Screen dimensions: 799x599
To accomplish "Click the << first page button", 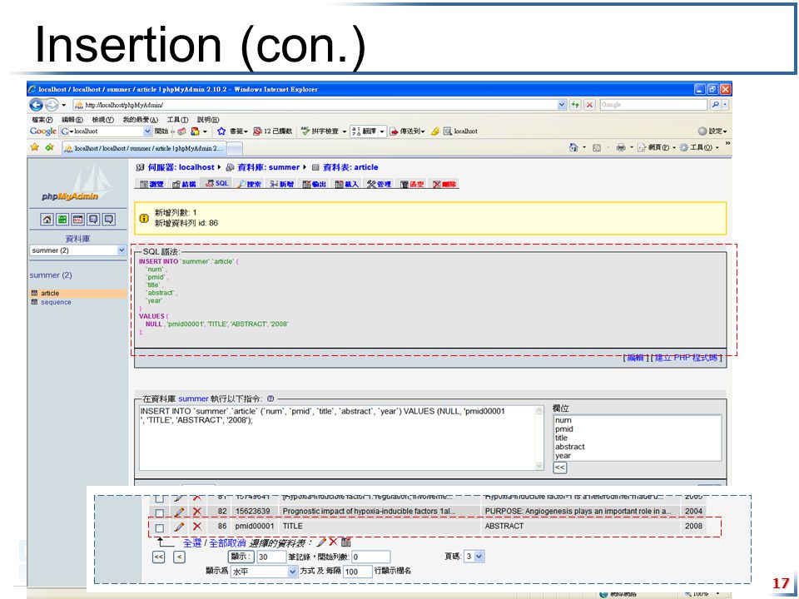I will (x=158, y=557).
